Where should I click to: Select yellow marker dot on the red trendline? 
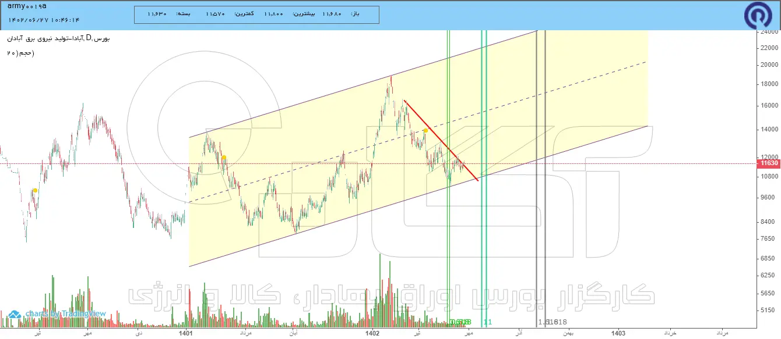point(426,131)
